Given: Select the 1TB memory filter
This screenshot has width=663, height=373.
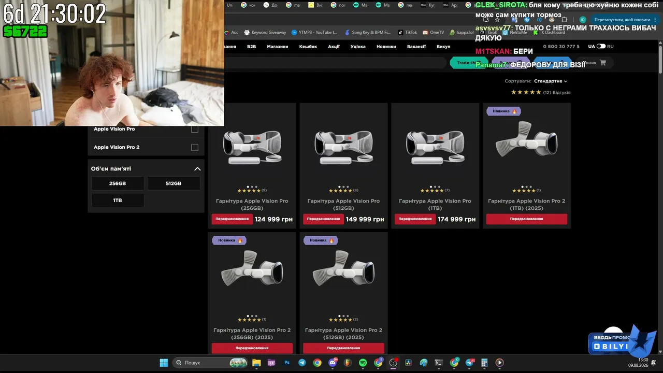Looking at the screenshot, I should pos(118,200).
